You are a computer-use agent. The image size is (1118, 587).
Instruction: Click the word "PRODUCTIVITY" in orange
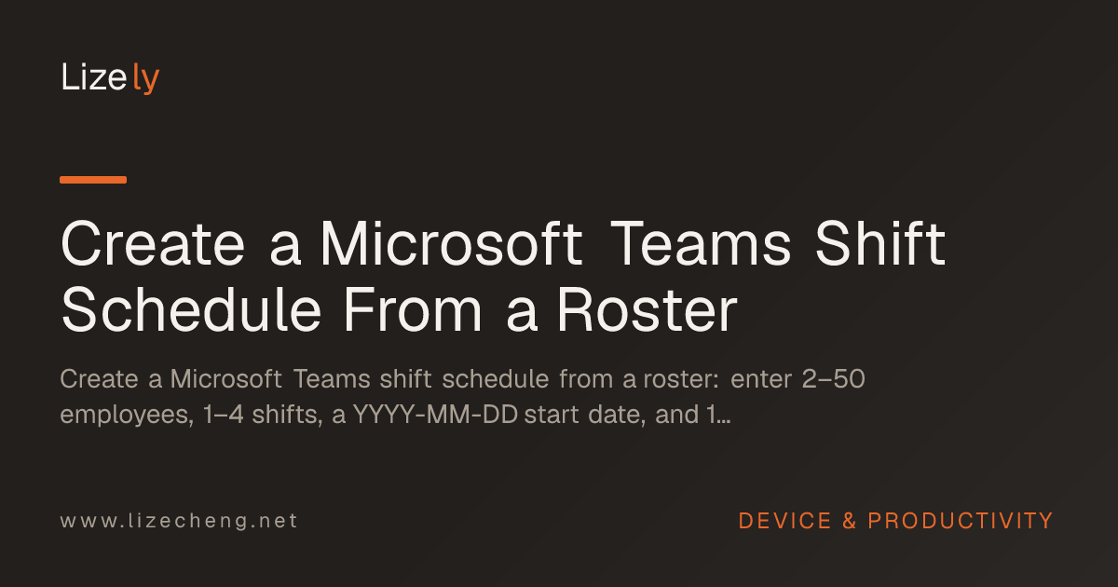click(961, 521)
